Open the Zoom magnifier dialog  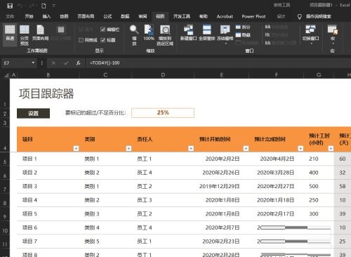134,35
